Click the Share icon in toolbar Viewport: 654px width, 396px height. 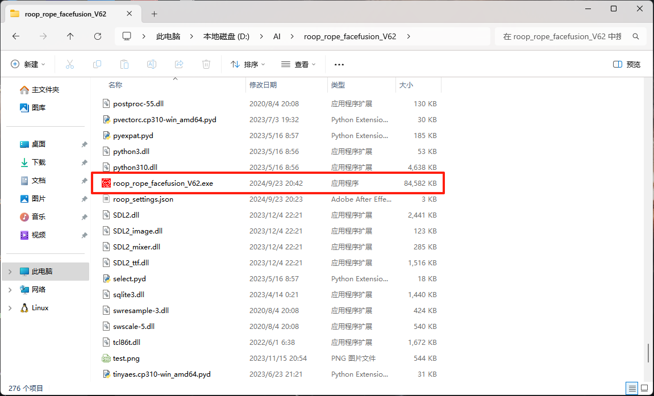[x=179, y=64]
